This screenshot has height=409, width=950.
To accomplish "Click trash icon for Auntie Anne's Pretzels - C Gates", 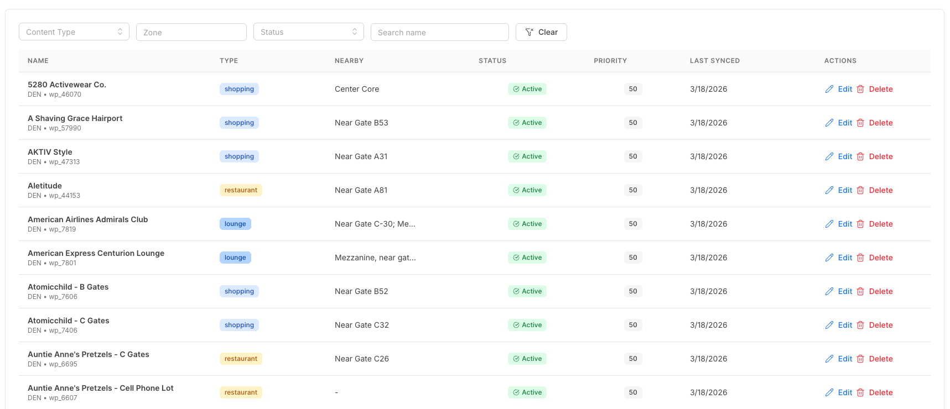I will (860, 359).
